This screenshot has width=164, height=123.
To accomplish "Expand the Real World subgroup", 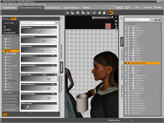I will pos(5,54).
